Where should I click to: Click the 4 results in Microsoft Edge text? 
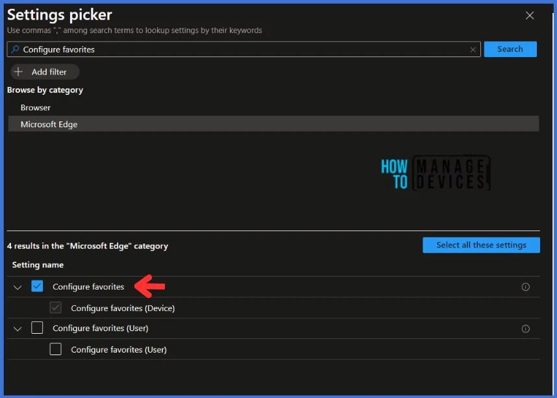pyautogui.click(x=88, y=246)
